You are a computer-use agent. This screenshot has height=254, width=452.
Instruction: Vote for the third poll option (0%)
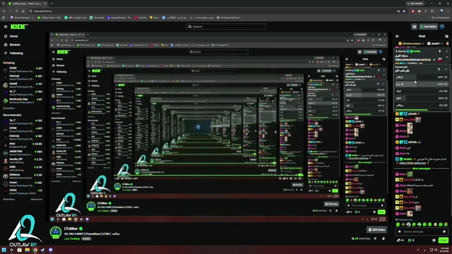point(422,91)
